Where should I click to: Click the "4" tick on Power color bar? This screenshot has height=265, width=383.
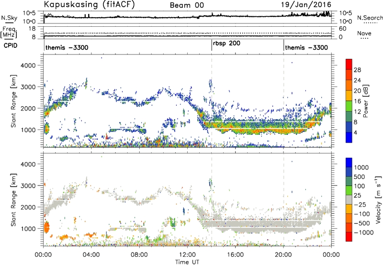click(356, 132)
